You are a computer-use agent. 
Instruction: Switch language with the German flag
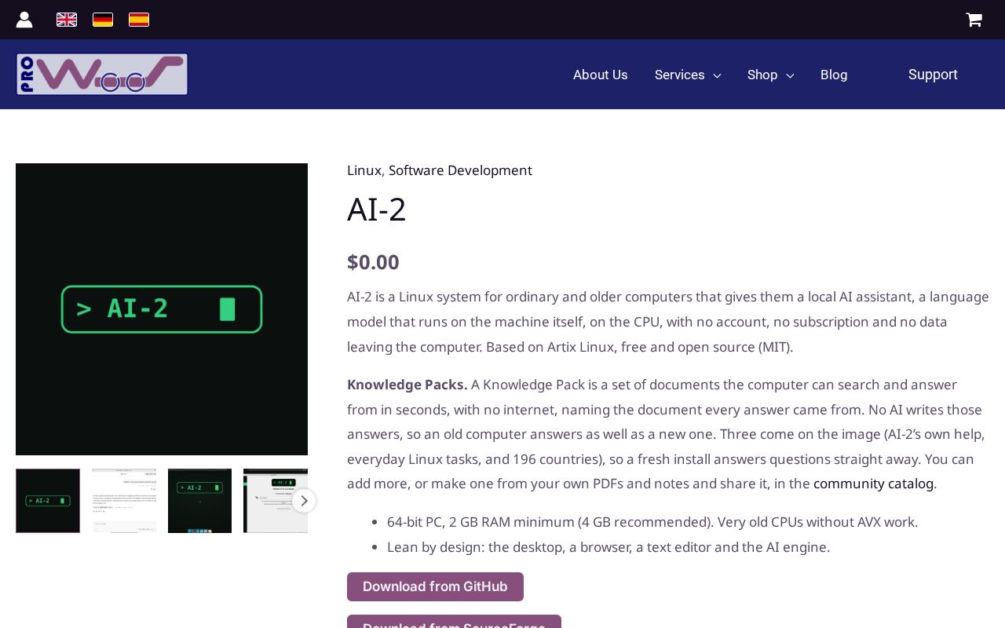point(103,20)
